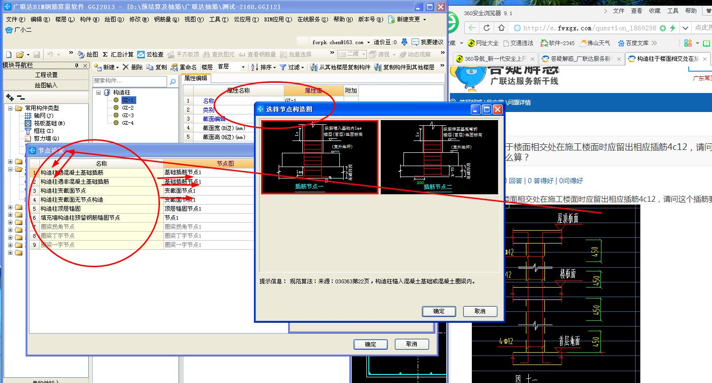712x383 pixels.
Task: Switch to the 答疑解惑_广联达服务 browser tab
Action: (x=581, y=59)
